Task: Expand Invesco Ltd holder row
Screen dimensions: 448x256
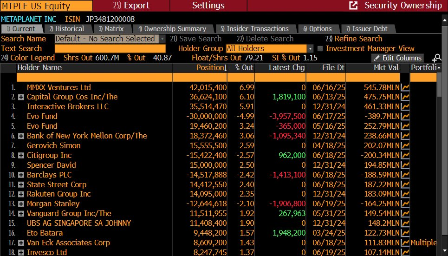Action: [x=21, y=253]
